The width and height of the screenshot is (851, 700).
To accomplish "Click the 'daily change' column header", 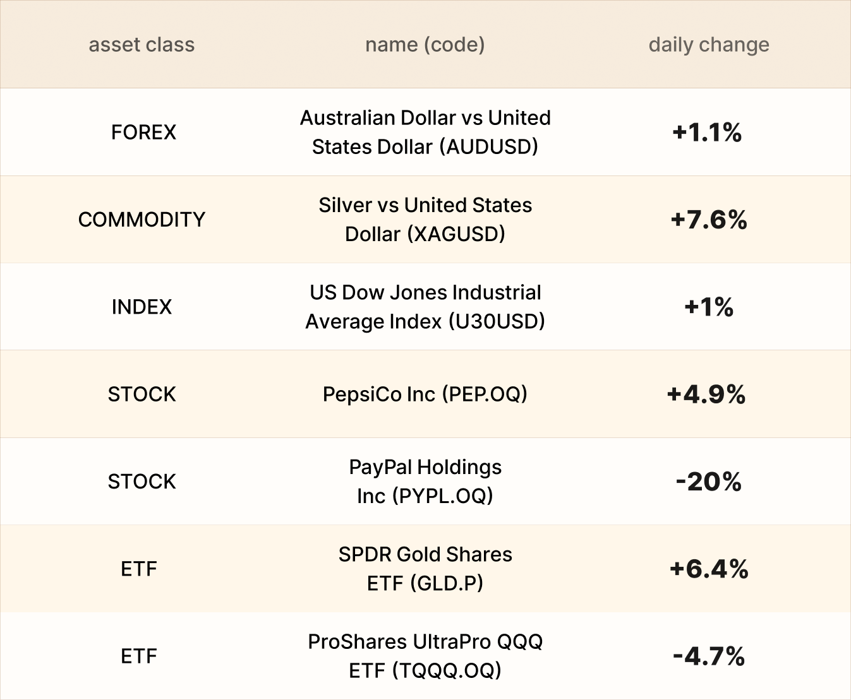I will click(x=708, y=45).
